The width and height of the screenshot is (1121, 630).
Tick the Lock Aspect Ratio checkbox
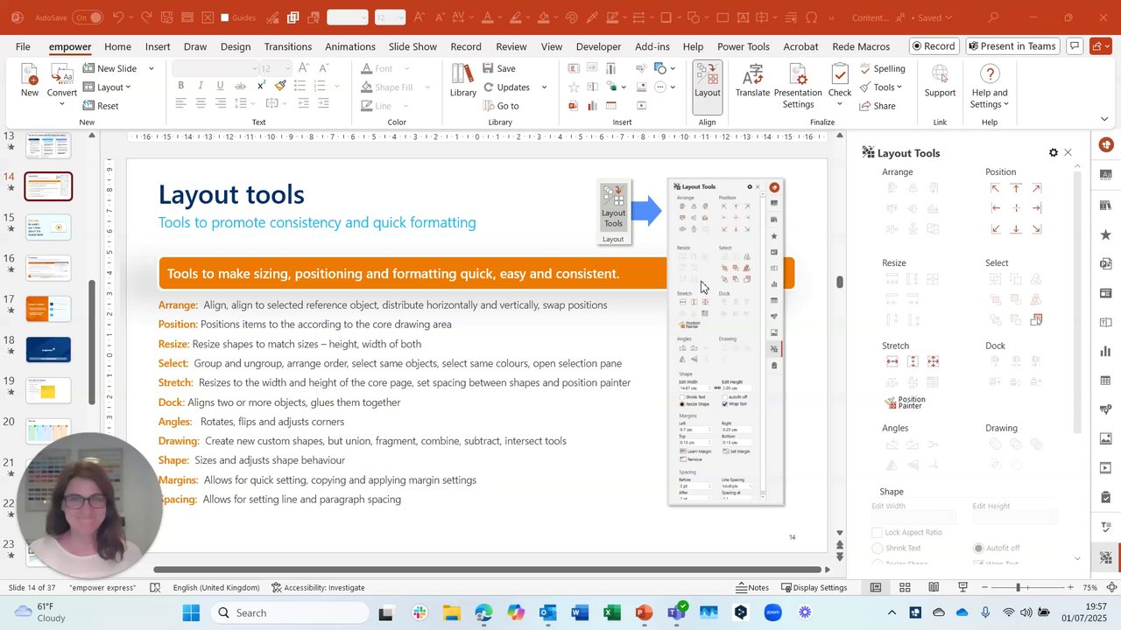click(x=878, y=532)
